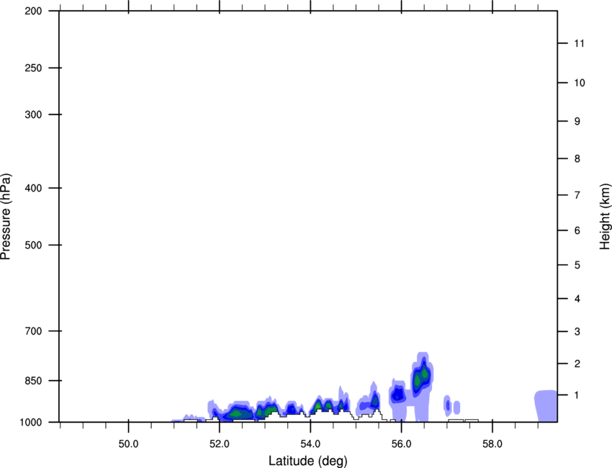Select the 1000 pressure tick label
Image resolution: width=612 pixels, height=468 pixels.
pos(30,422)
